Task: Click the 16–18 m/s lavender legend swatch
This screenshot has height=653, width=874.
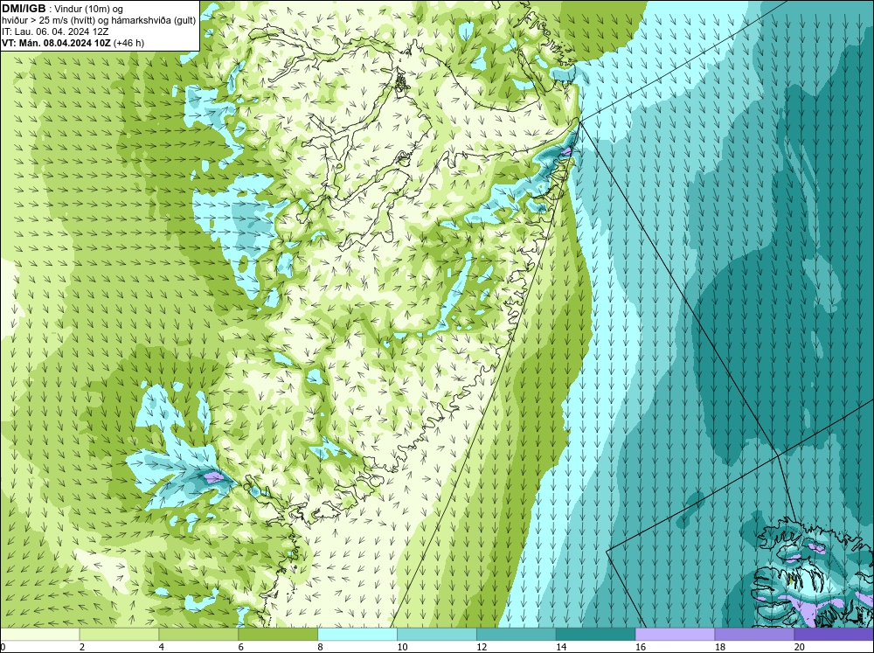Action: click(x=675, y=635)
